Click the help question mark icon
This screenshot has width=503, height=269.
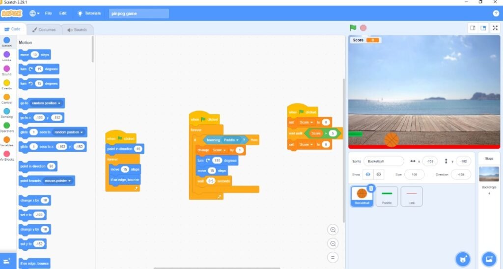[496, 13]
